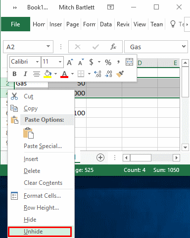Click the formula bar containing Gas
The height and width of the screenshot is (238, 190).
click(x=156, y=47)
